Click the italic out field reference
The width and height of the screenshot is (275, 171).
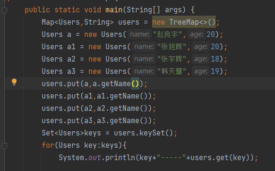click(x=95, y=158)
